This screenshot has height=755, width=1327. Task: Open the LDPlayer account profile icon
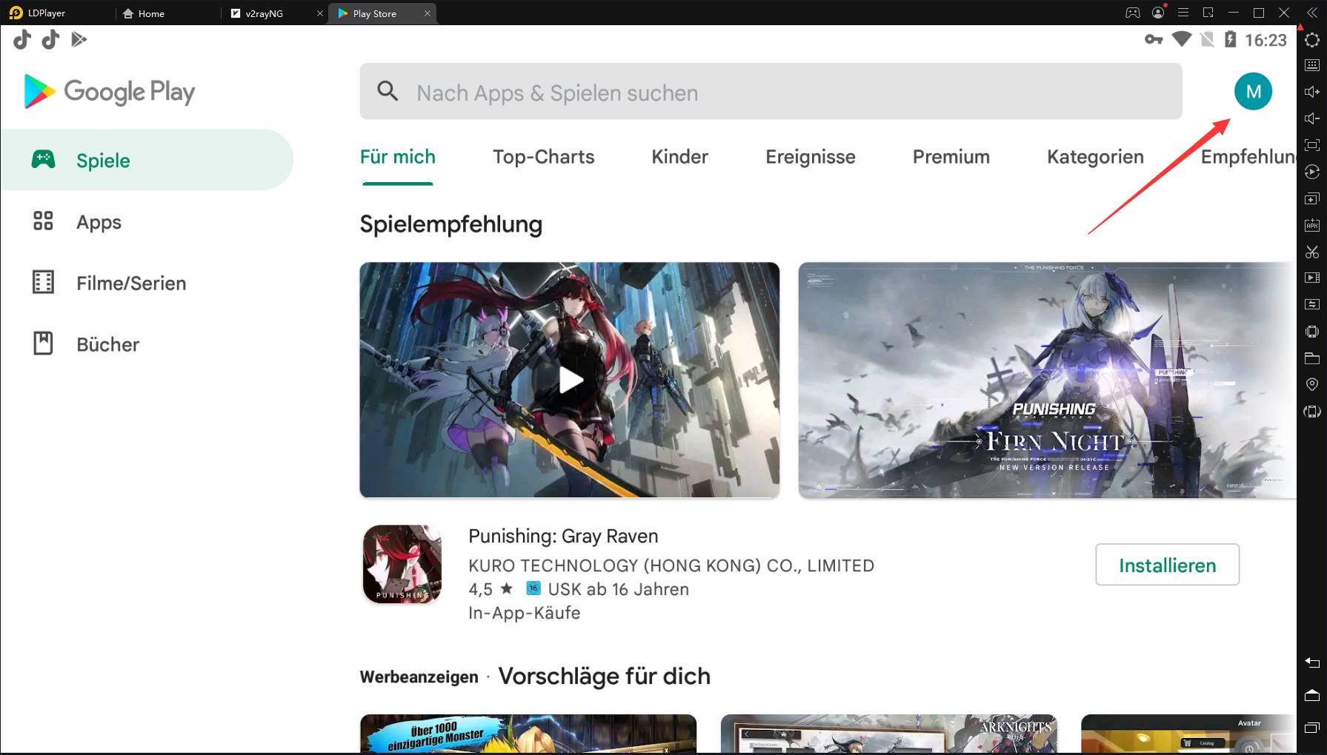click(1158, 13)
